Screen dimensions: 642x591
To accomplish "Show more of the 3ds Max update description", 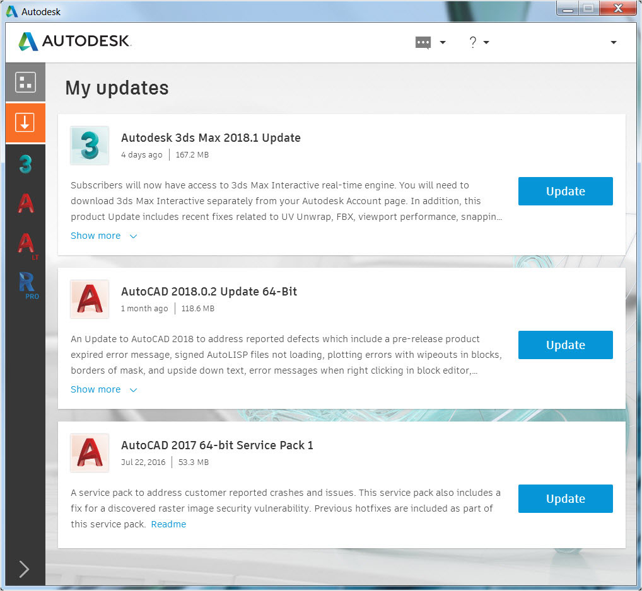I will tap(103, 236).
